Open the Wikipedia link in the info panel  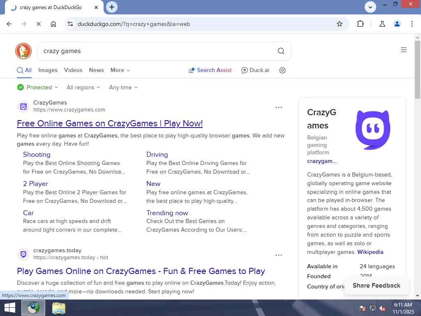[370, 252]
